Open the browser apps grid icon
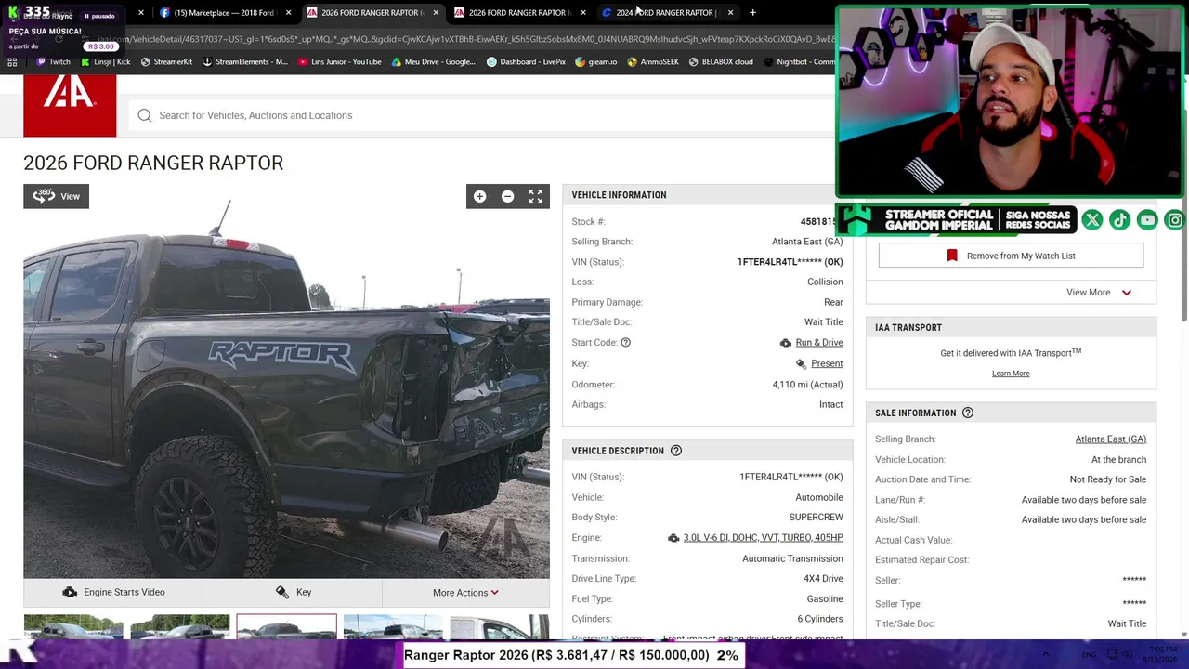 coord(12,62)
